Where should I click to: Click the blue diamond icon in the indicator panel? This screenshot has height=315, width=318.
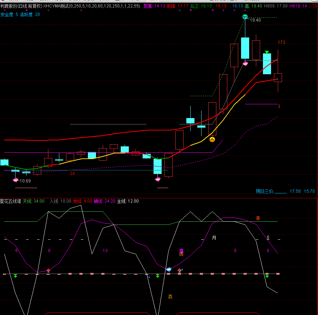(x=169, y=269)
